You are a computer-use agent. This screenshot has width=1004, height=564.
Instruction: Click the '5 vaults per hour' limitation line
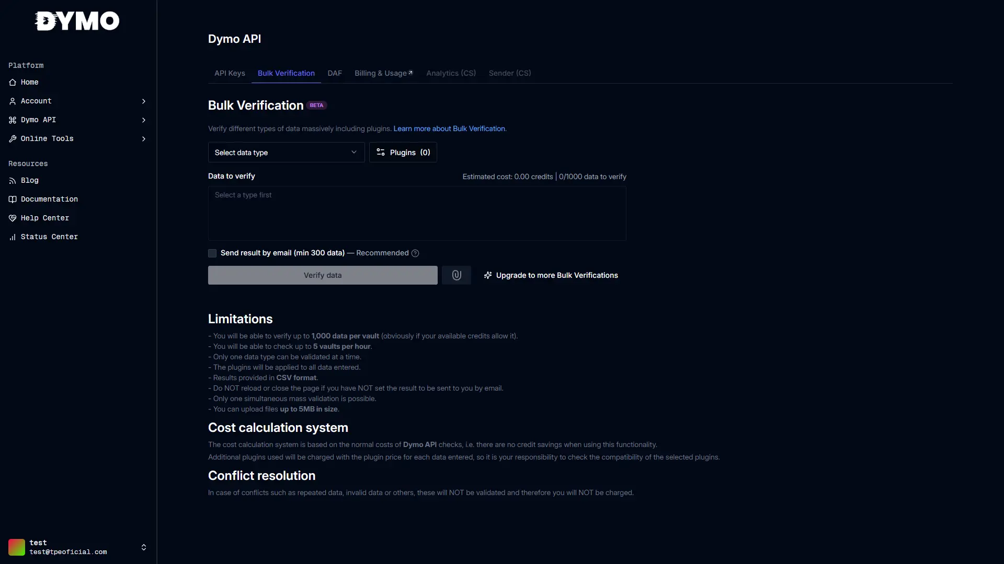coord(290,347)
